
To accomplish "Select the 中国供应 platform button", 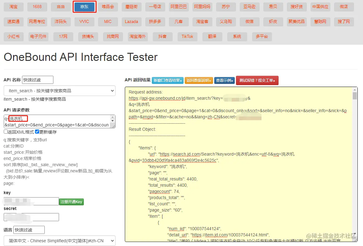I will 320,7.
